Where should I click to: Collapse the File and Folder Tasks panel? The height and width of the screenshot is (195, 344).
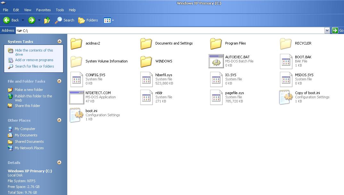pos(59,81)
